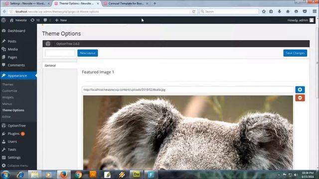This screenshot has width=319, height=179.
Task: Open a new browser tab
Action: point(155,3)
